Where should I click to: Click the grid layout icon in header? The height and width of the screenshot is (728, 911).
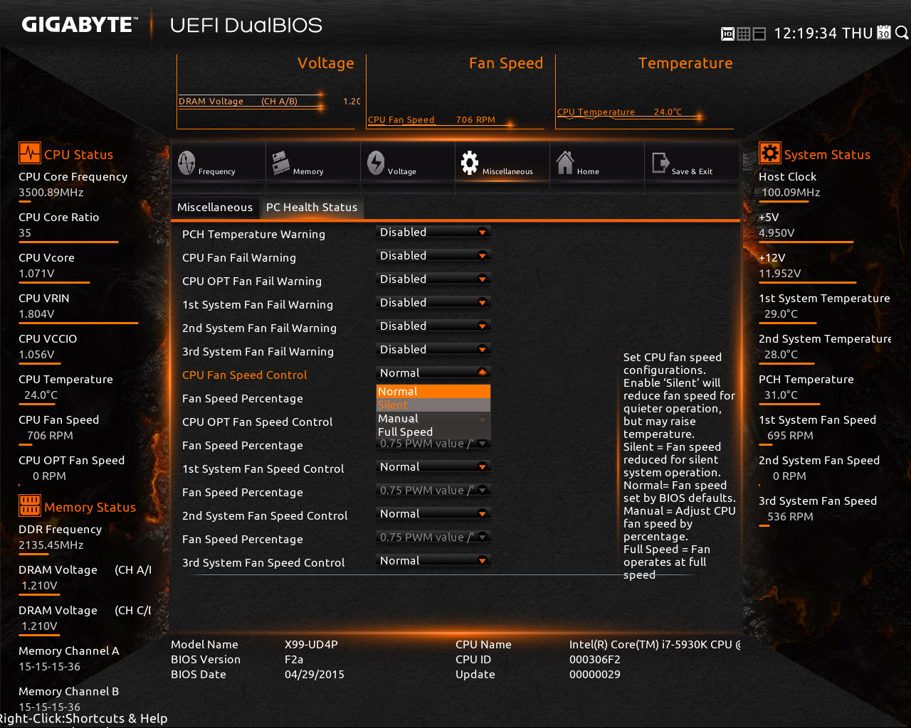coord(744,33)
